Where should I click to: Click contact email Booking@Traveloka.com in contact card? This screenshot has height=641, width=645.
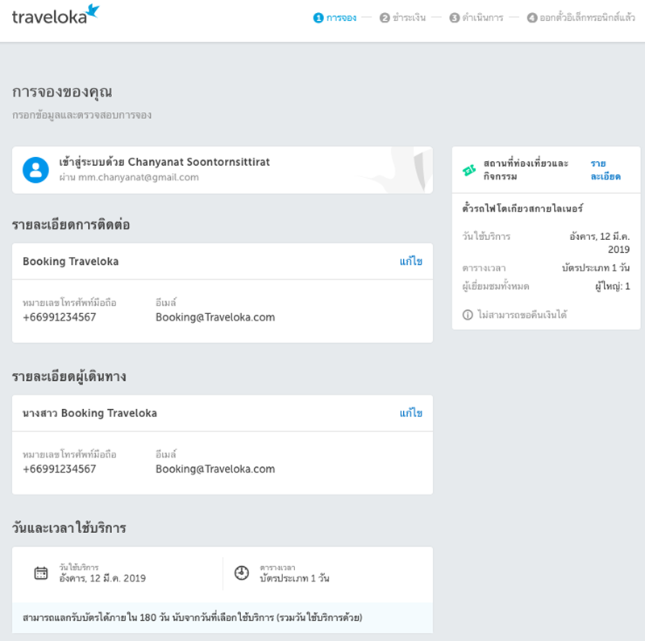[215, 317]
